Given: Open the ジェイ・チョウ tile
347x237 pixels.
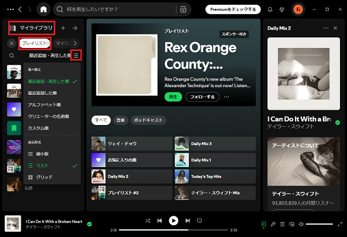Looking at the screenshot, I should pyautogui.click(x=131, y=143).
